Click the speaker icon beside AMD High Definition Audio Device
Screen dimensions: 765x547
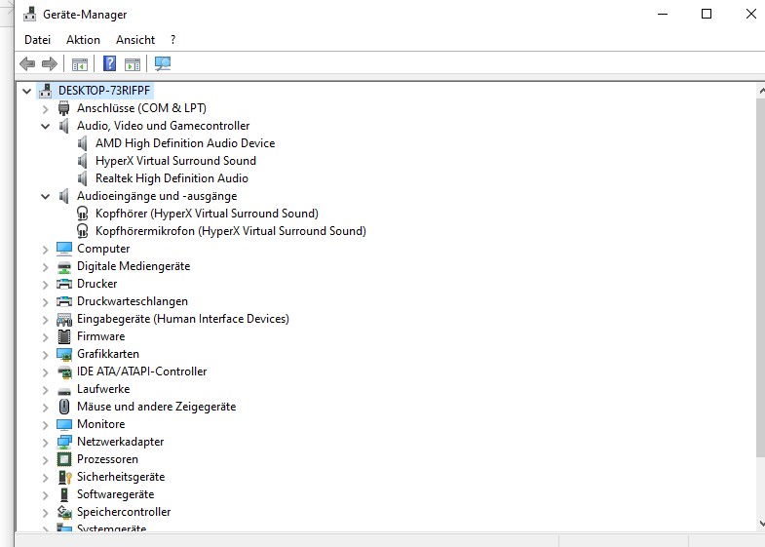(x=83, y=143)
